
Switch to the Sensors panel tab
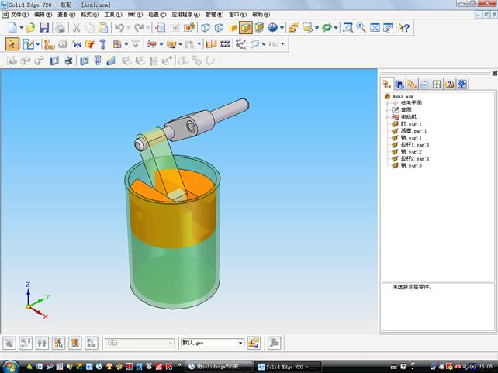[x=437, y=85]
